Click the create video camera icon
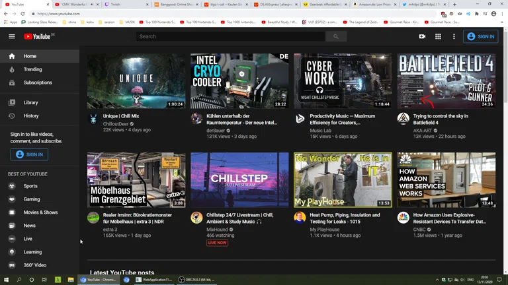Image resolution: width=508 pixels, height=285 pixels. [x=422, y=36]
